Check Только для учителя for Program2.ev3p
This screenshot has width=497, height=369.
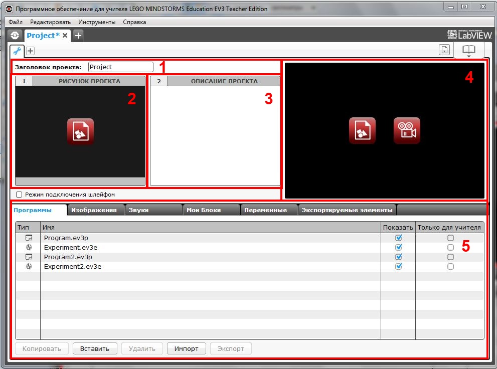450,257
